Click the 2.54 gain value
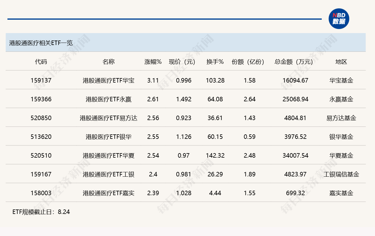Viewport: 375px width, 236px height. [x=153, y=156]
